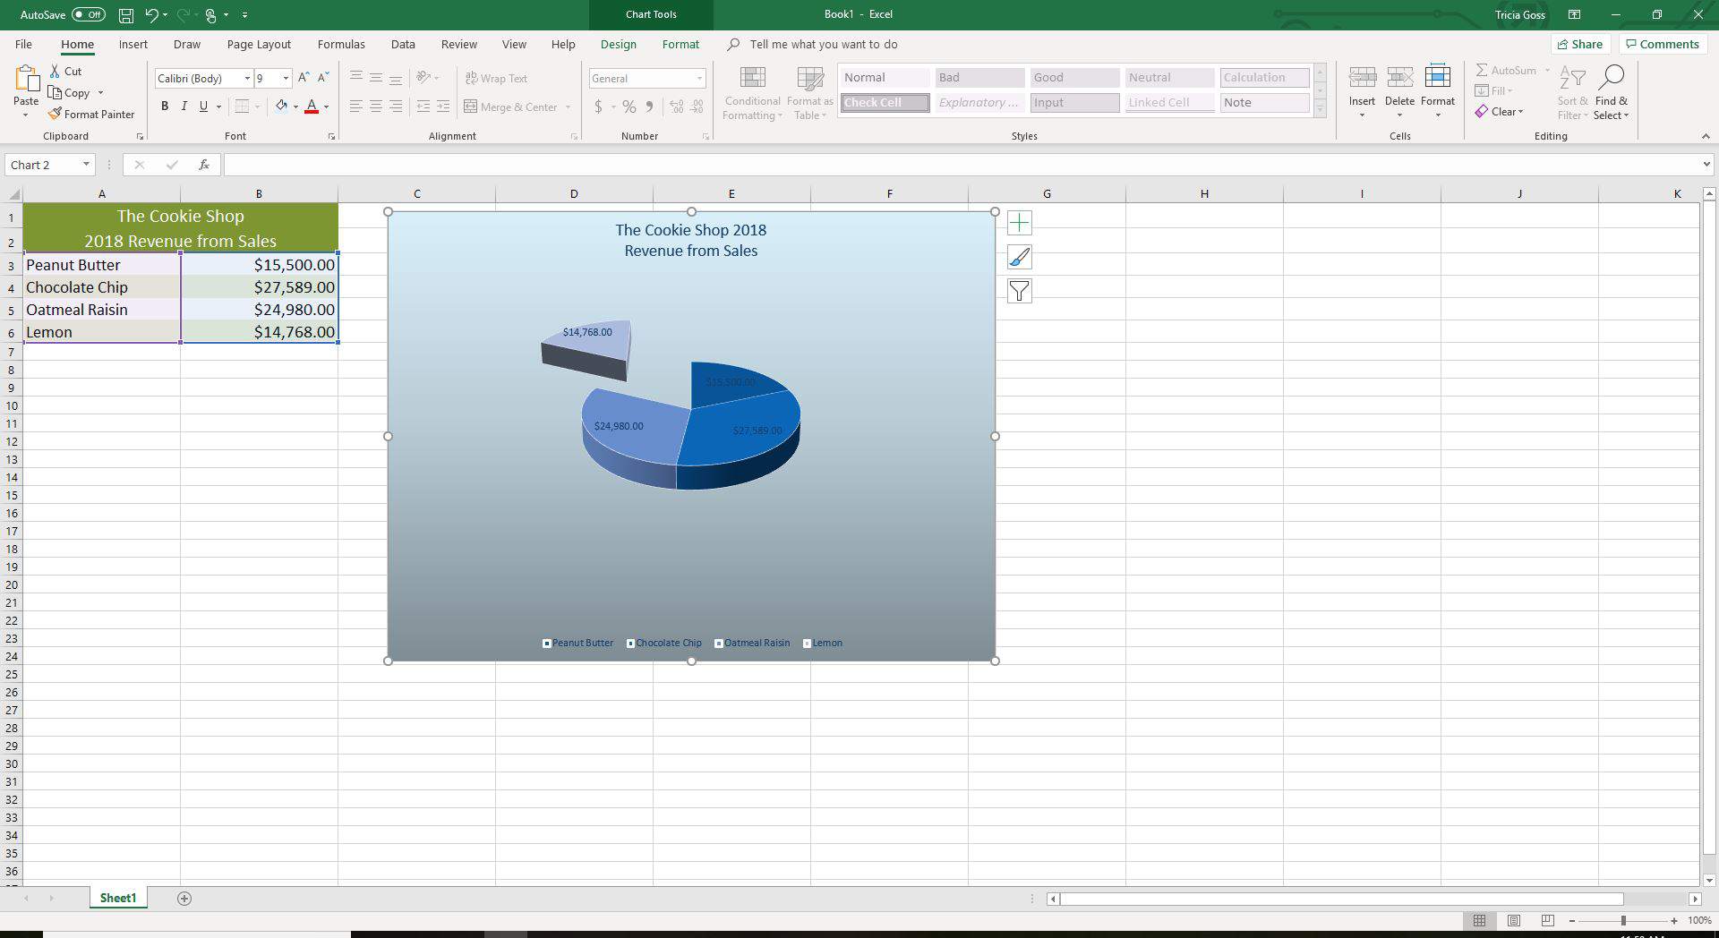Screen dimensions: 1719x938
Task: Switch to Page Layout view in status bar
Action: 1513,920
